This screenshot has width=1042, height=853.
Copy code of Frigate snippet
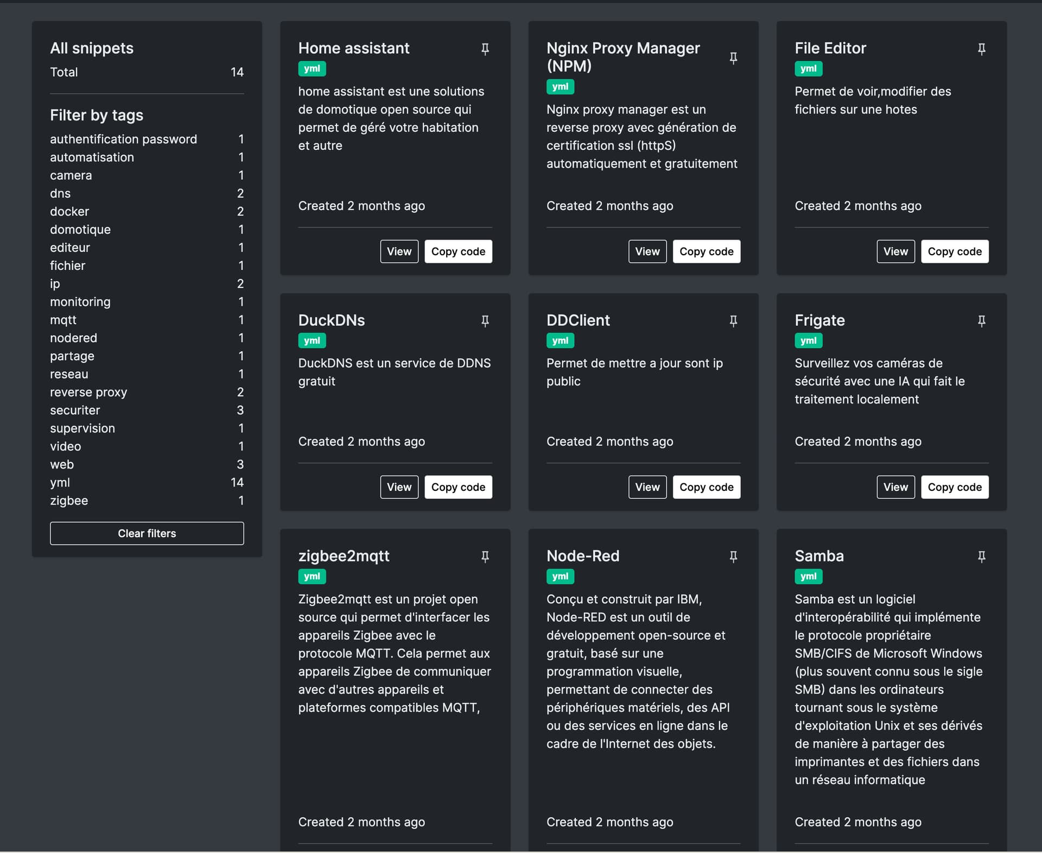coord(955,487)
